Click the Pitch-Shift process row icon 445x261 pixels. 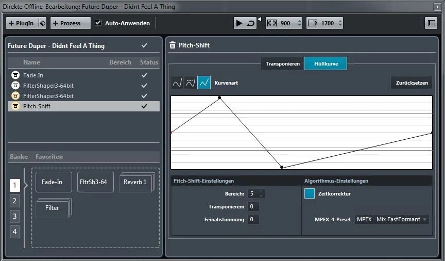(15, 106)
